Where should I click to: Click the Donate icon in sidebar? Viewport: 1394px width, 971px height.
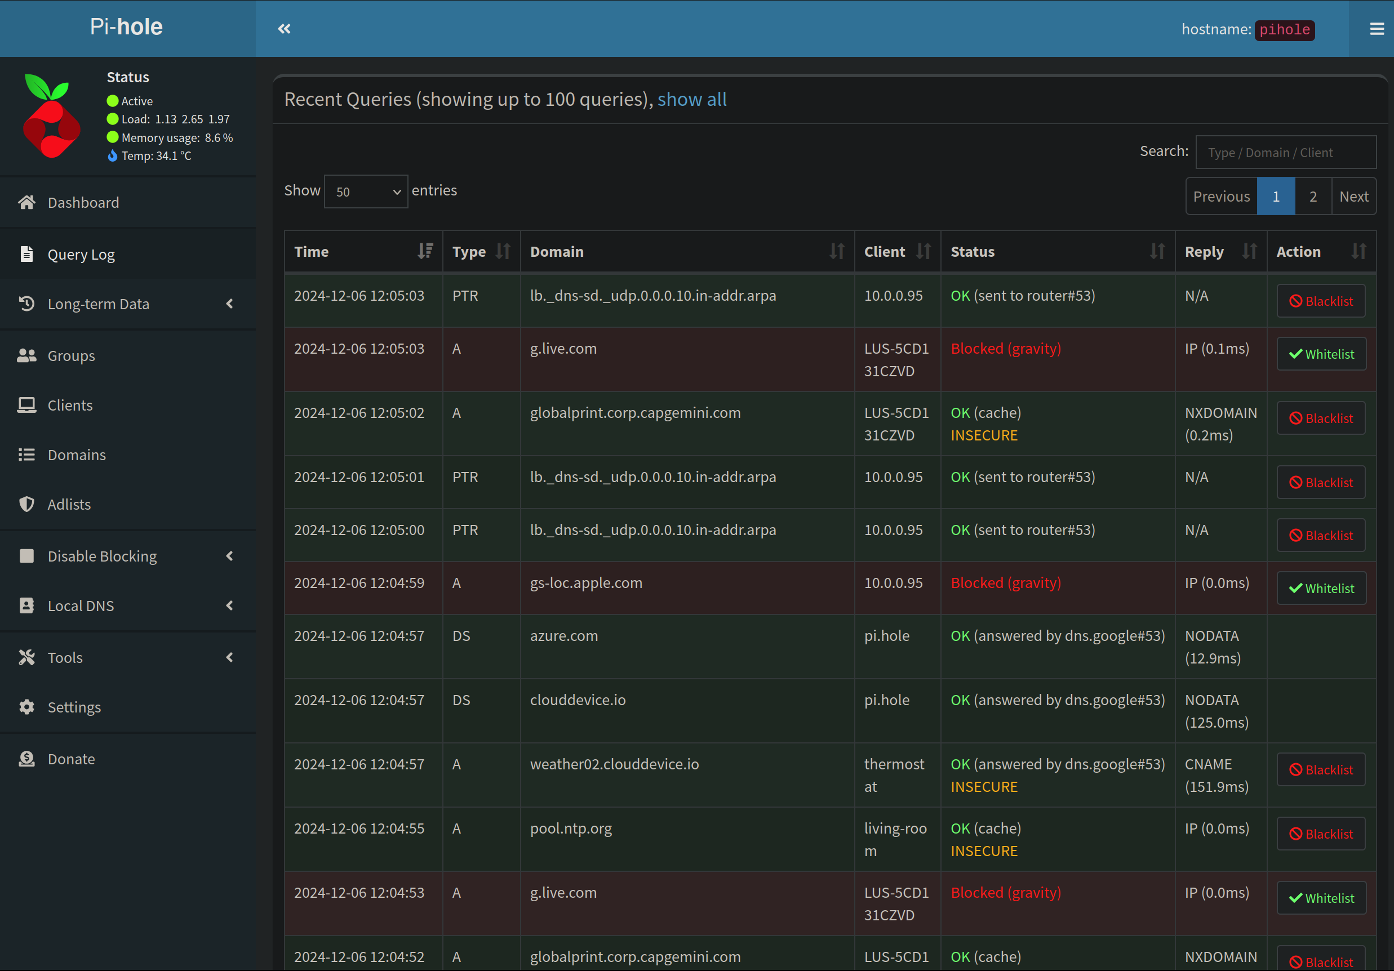click(26, 759)
